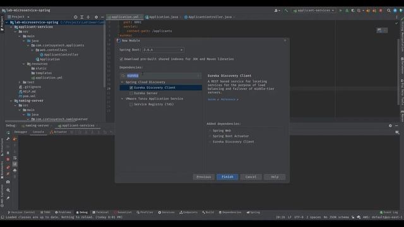Open the Eureka Guide and Reference links
The image size is (404, 227).
[x=223, y=100]
